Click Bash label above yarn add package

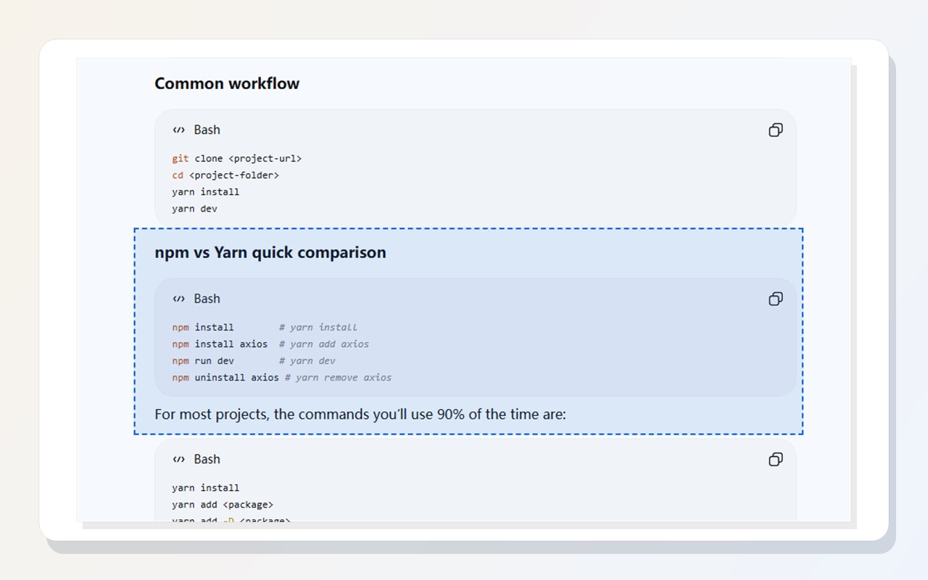point(207,459)
